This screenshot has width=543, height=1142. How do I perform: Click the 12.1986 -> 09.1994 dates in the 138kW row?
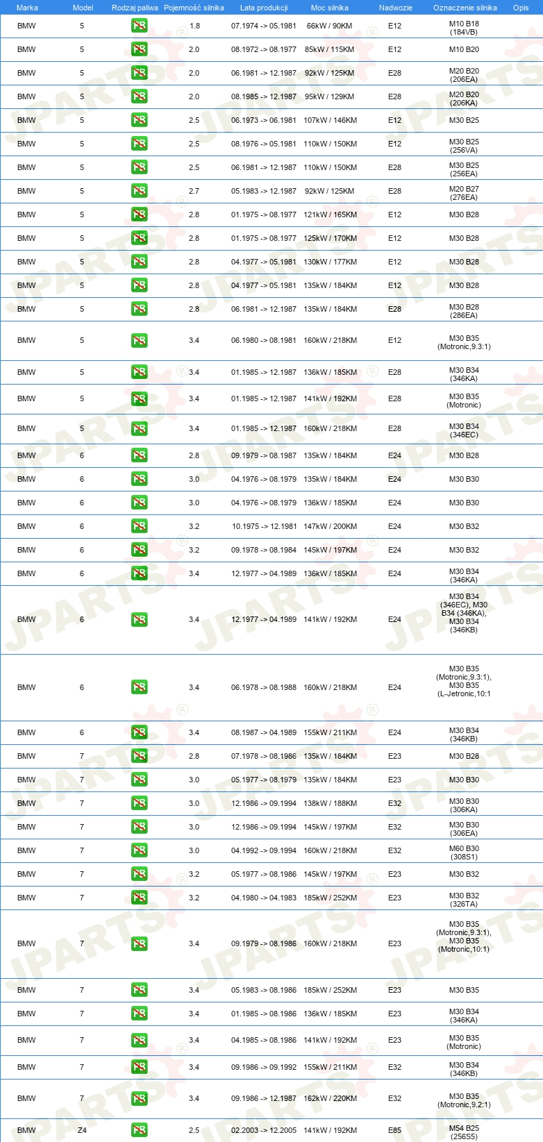point(264,803)
